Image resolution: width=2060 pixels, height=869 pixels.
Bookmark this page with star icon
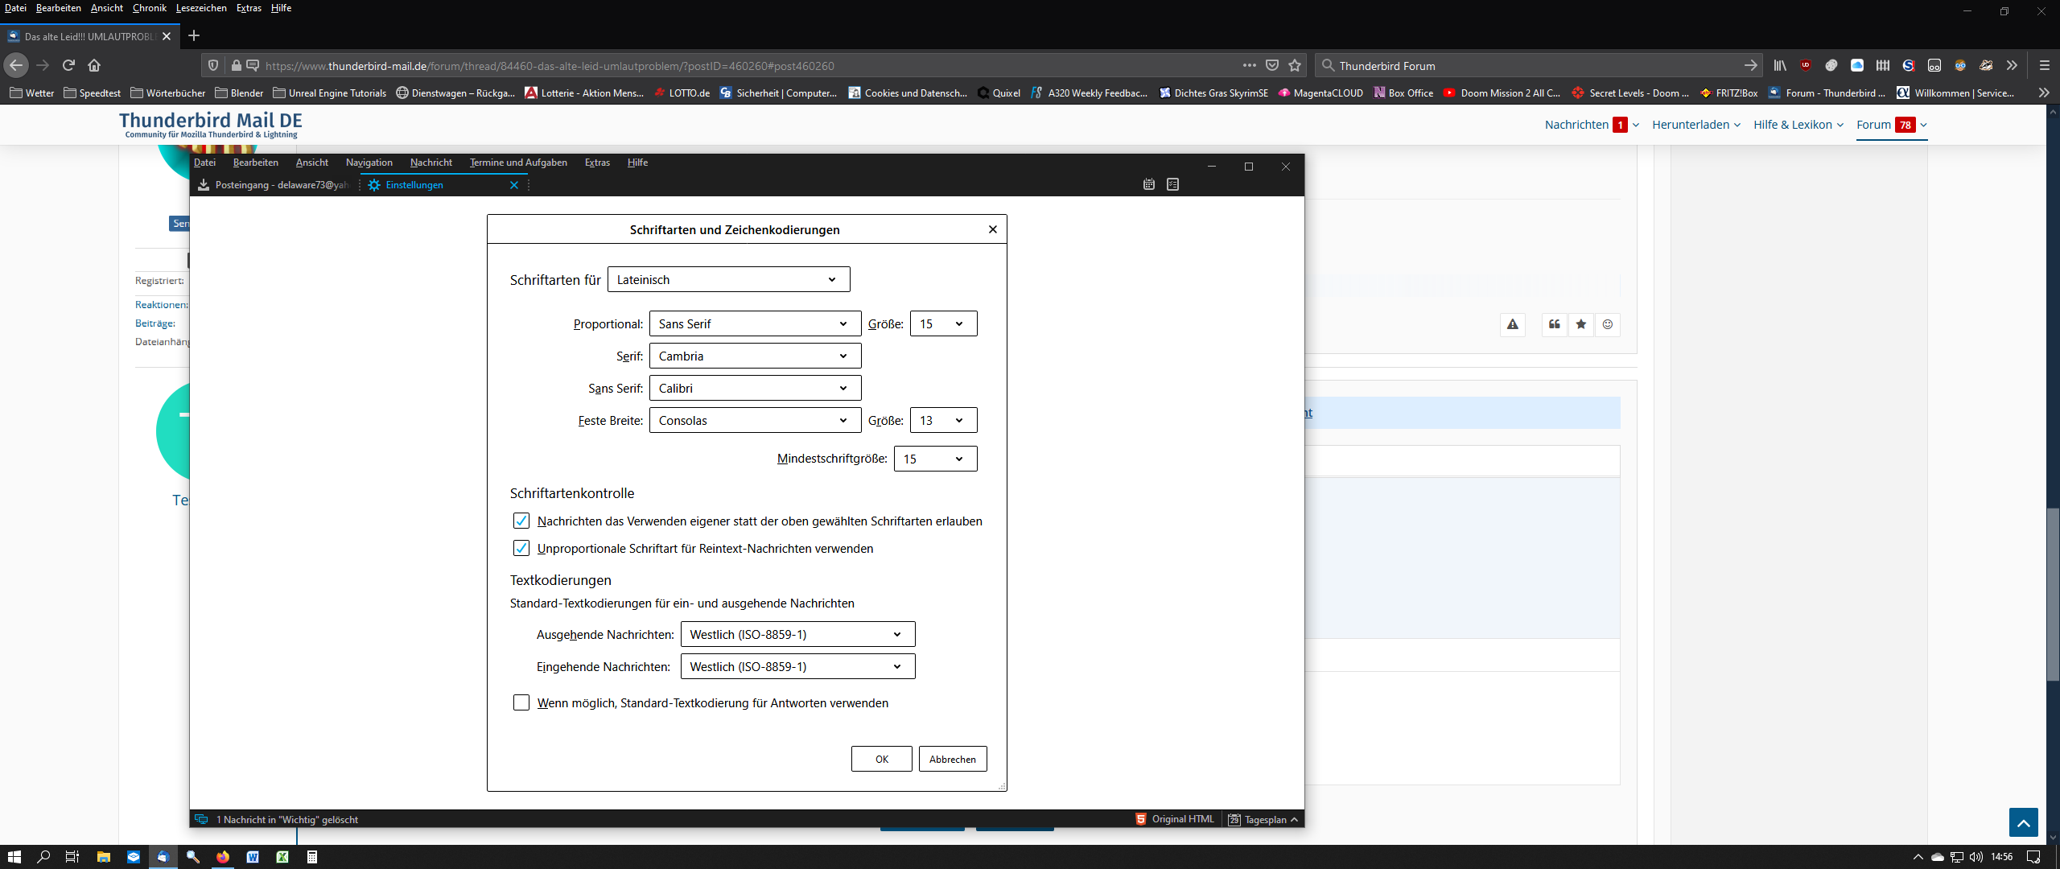tap(1295, 65)
